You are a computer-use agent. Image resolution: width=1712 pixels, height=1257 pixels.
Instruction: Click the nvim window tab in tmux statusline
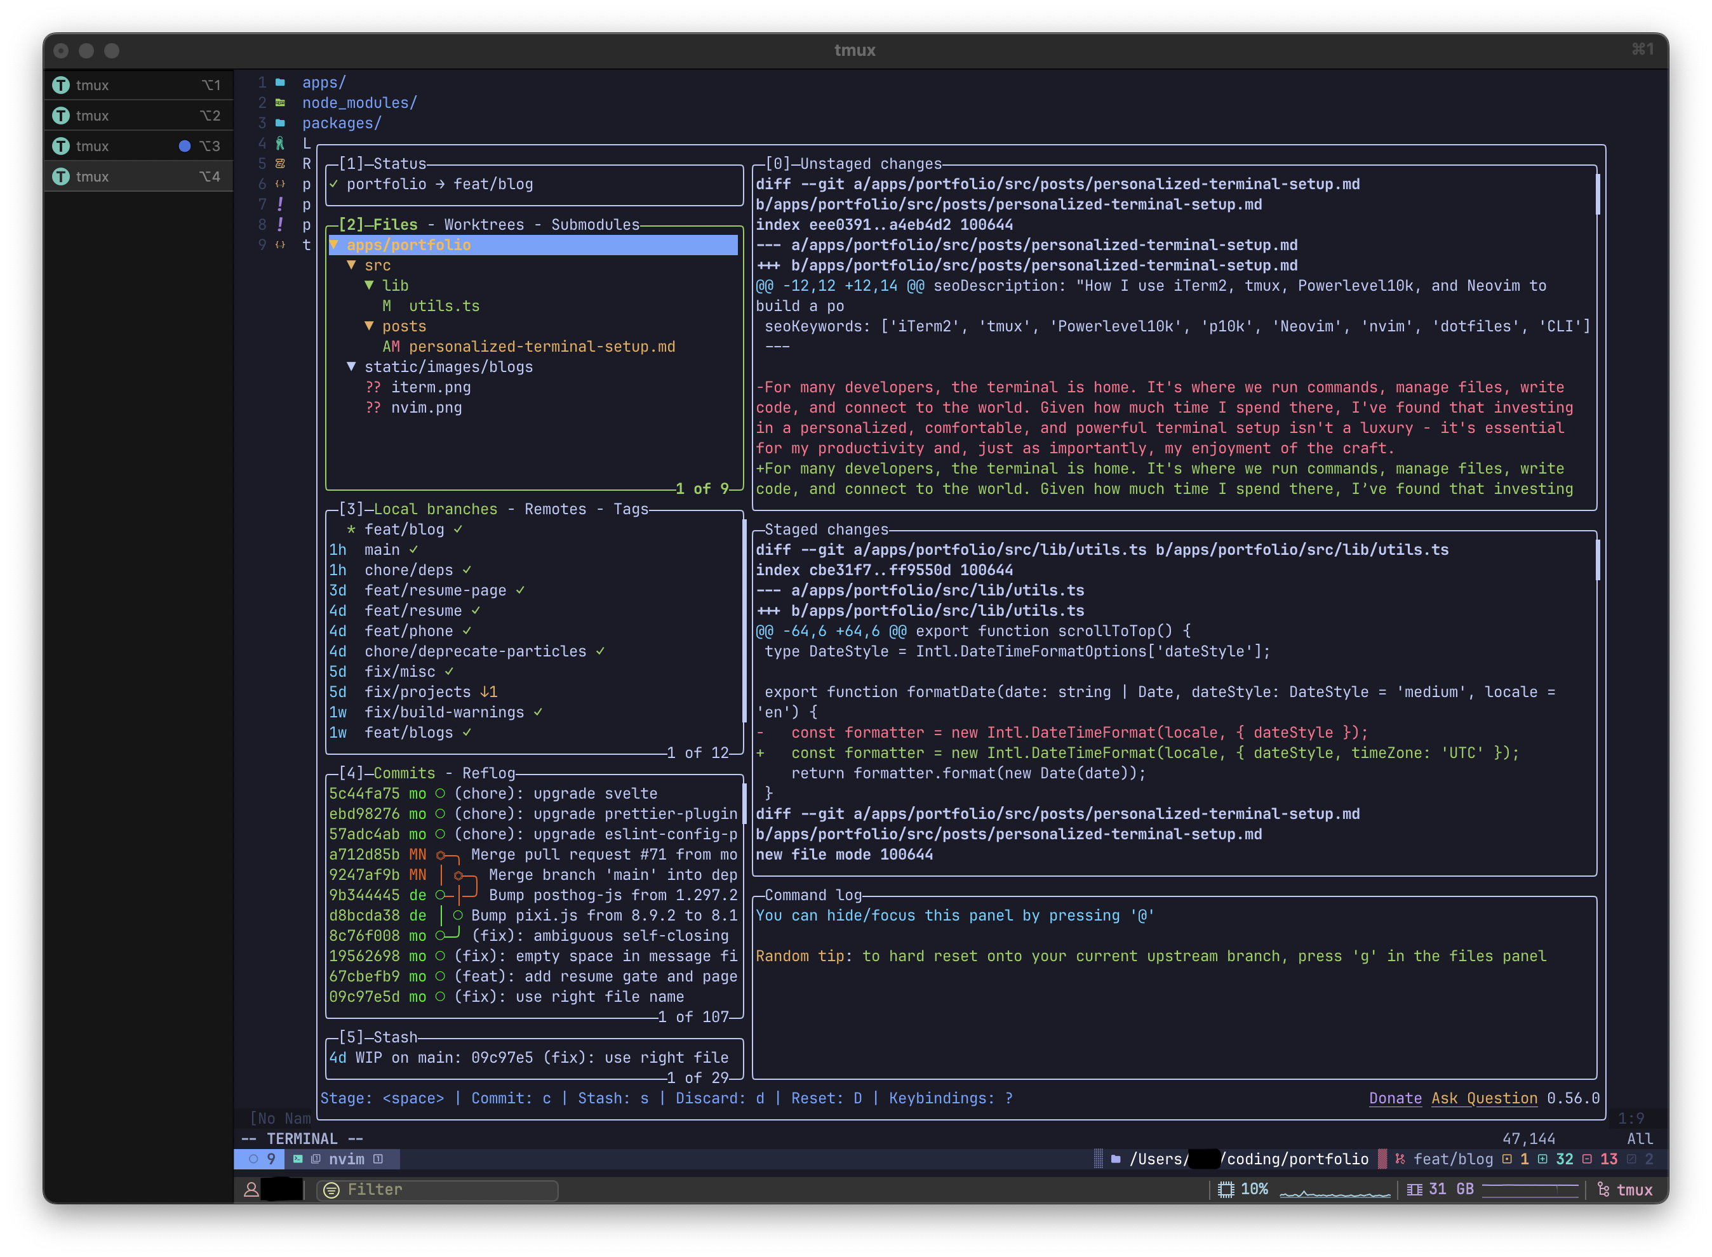(x=342, y=1159)
